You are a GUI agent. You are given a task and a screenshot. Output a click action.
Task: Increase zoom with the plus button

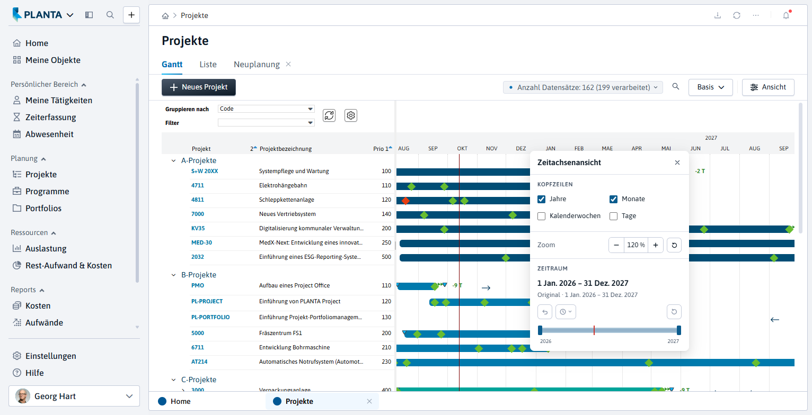coord(656,245)
